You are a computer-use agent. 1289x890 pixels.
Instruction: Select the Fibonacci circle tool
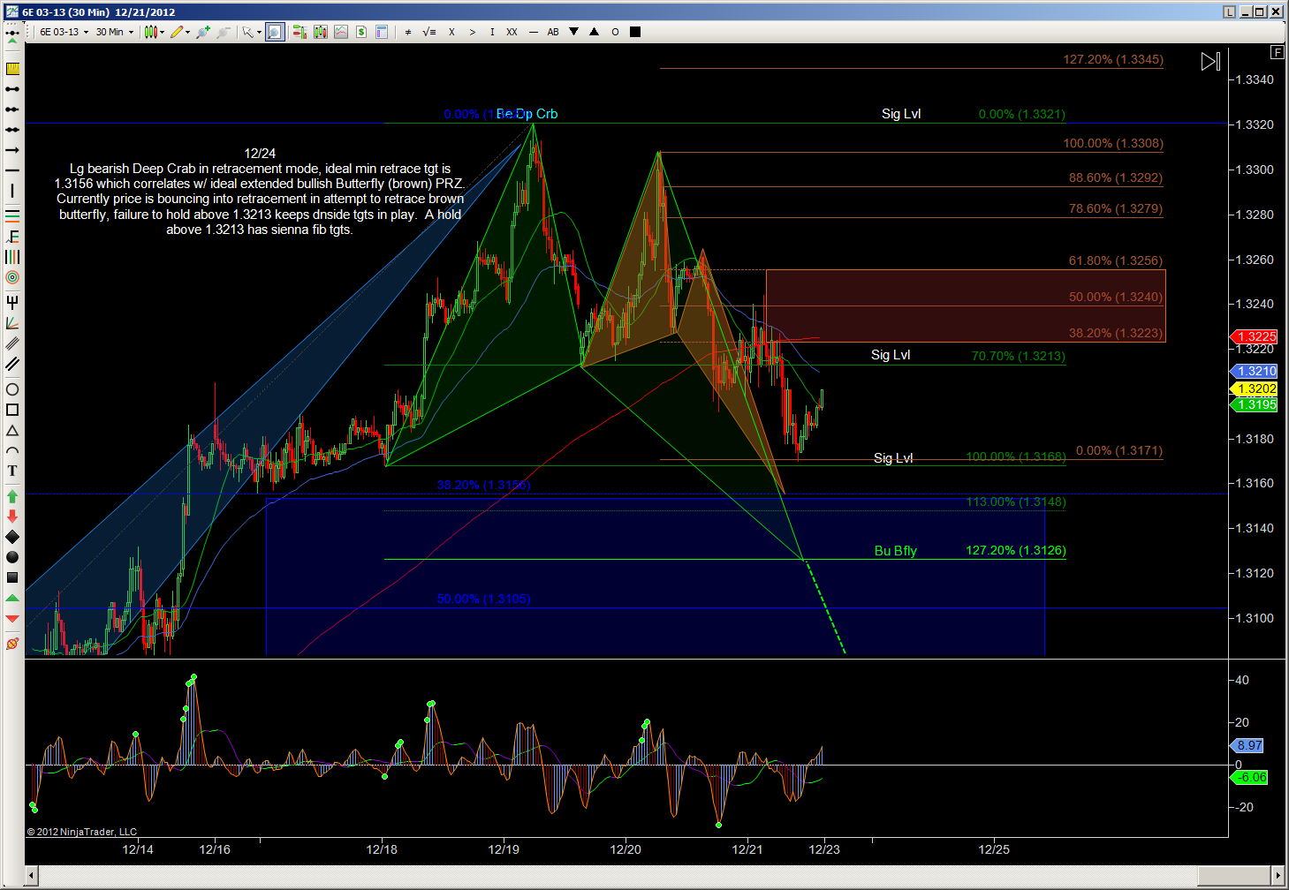coord(12,277)
